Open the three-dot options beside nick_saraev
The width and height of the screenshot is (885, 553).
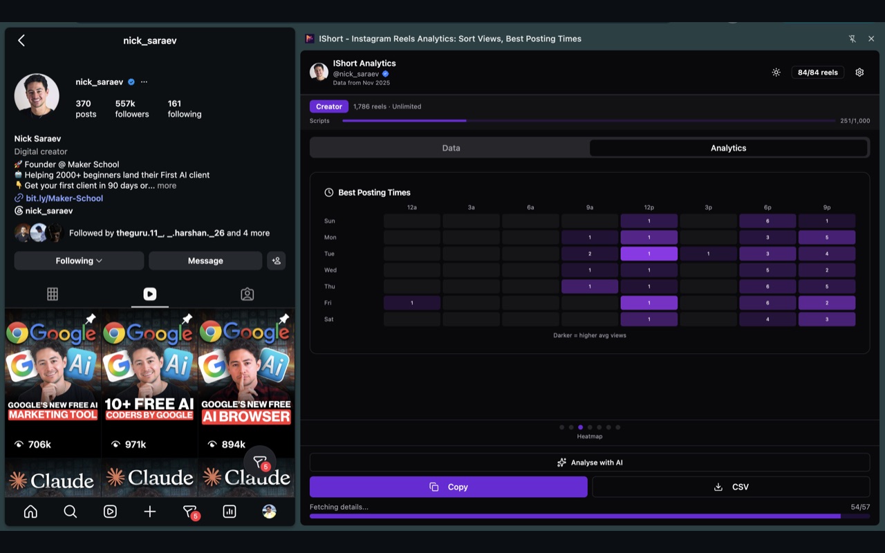(144, 82)
